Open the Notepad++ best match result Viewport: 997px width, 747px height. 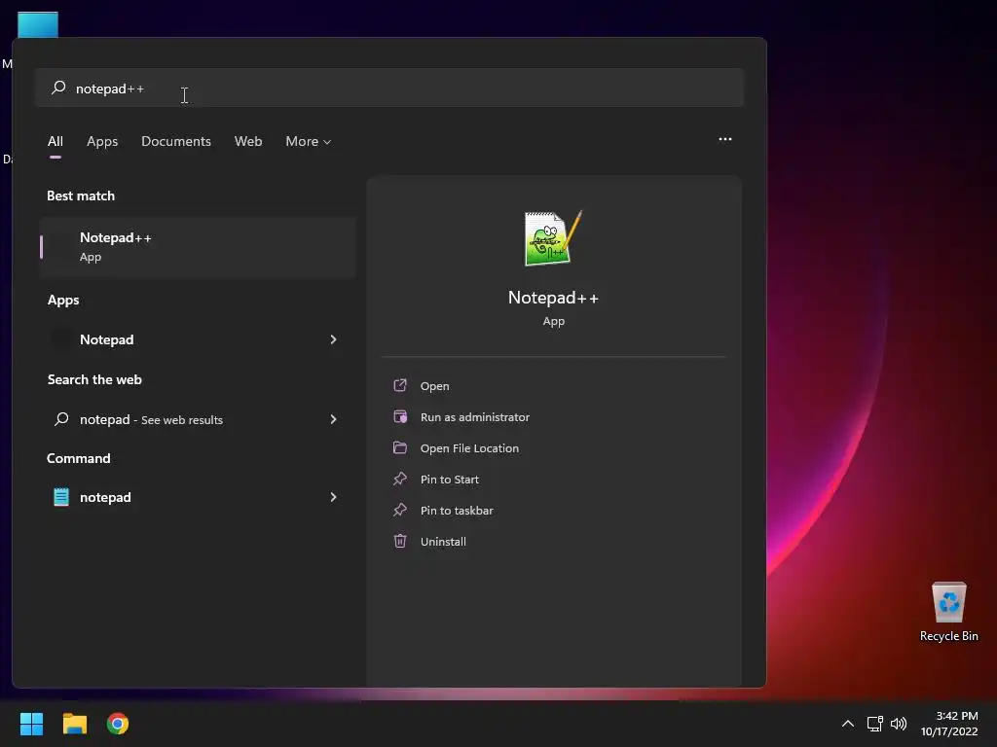[198, 246]
